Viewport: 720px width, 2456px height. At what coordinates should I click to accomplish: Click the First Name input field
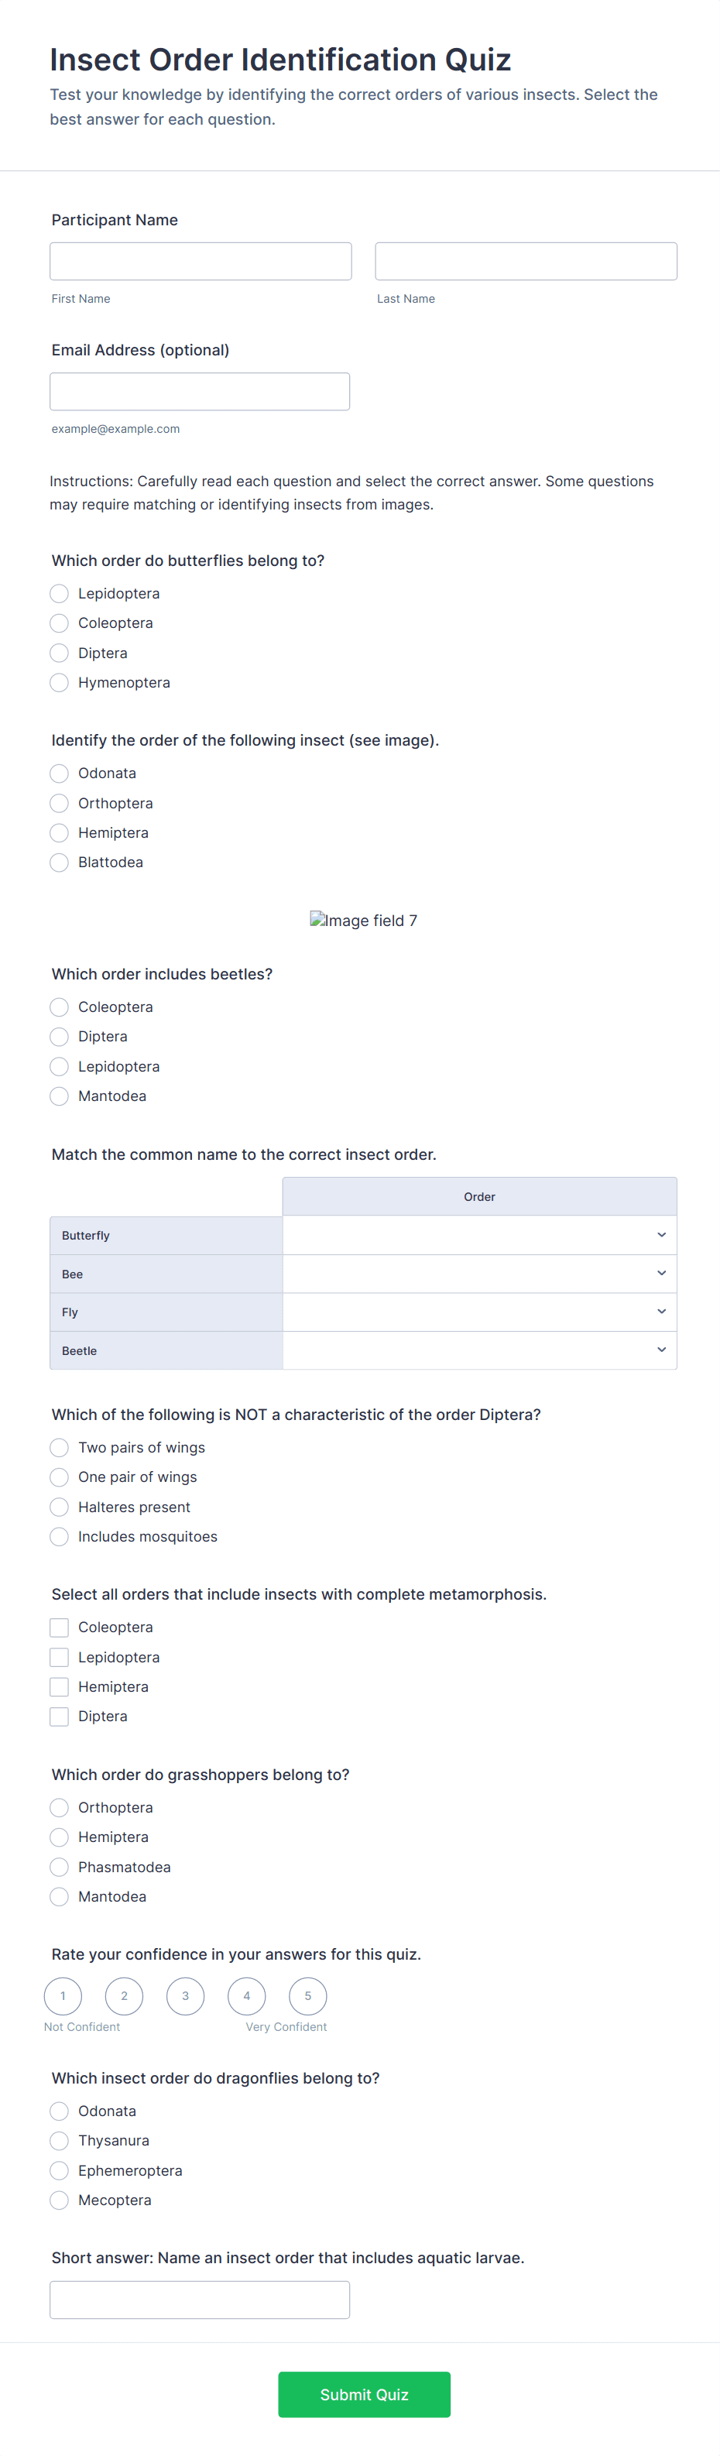click(x=201, y=261)
